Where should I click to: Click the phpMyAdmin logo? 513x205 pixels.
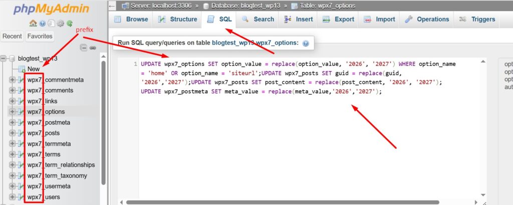point(51,9)
